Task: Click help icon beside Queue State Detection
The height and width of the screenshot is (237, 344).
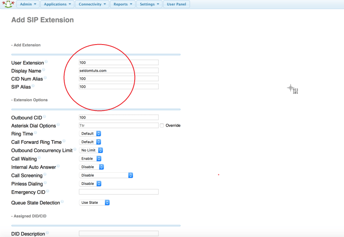Action: tap(63, 202)
